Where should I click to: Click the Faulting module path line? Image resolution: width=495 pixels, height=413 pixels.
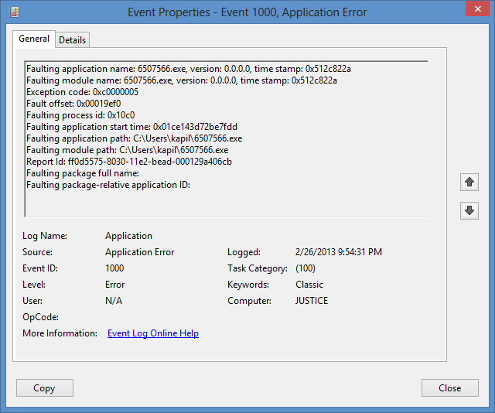[127, 150]
